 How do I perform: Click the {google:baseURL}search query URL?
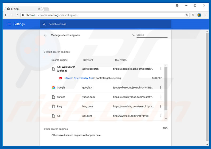pyautogui.click(x=133, y=87)
